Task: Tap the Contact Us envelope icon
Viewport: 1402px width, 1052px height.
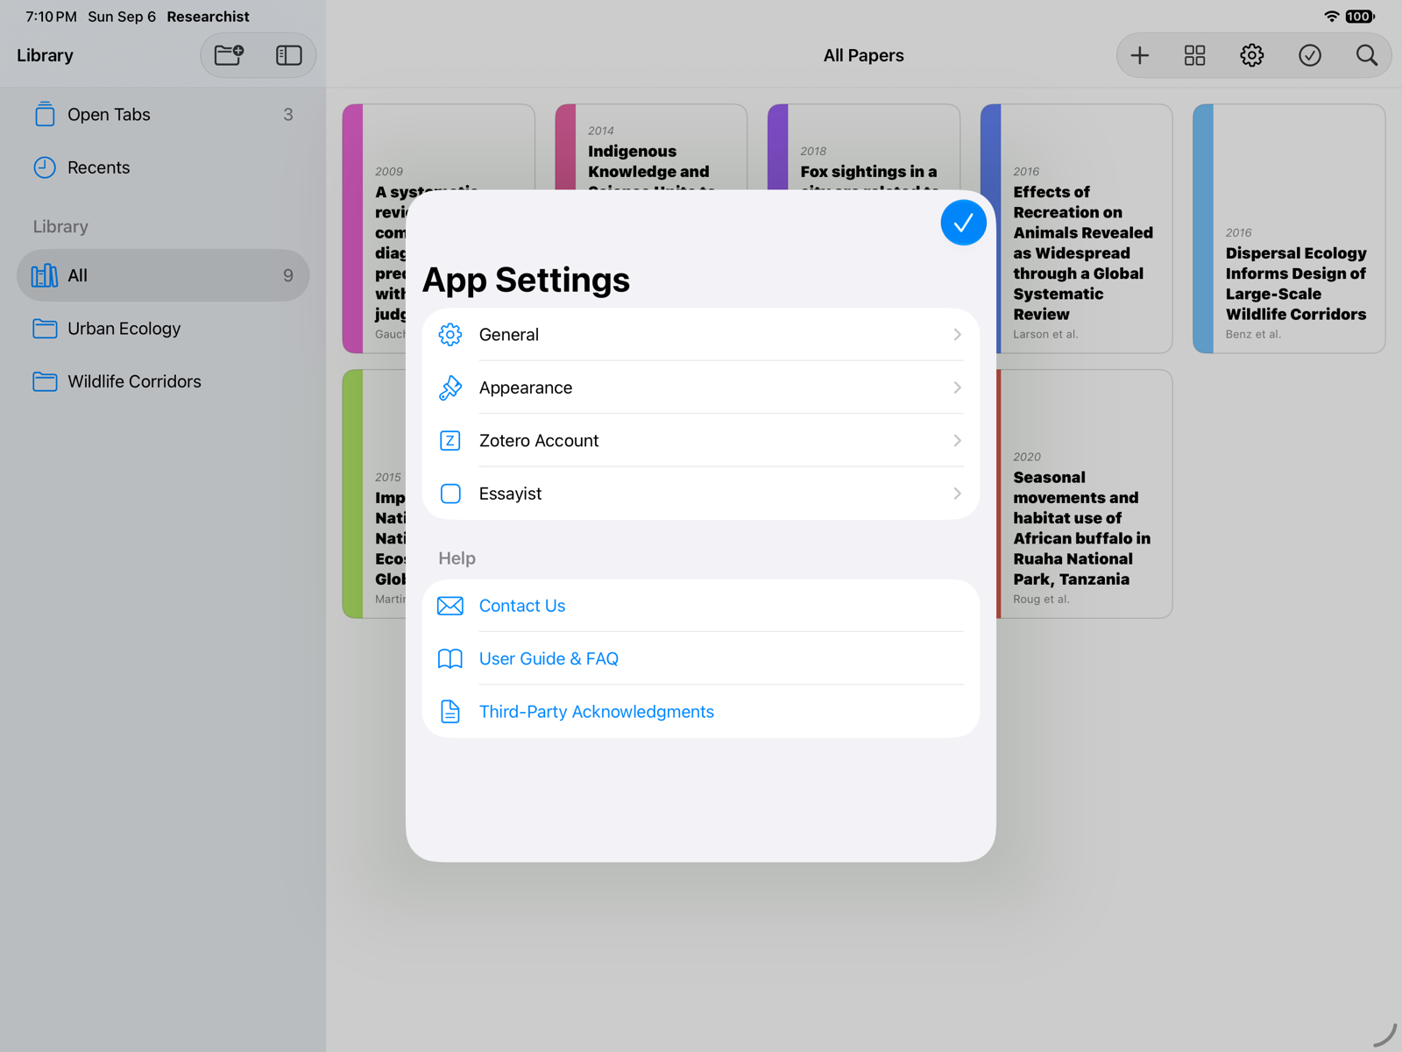Action: 450,606
